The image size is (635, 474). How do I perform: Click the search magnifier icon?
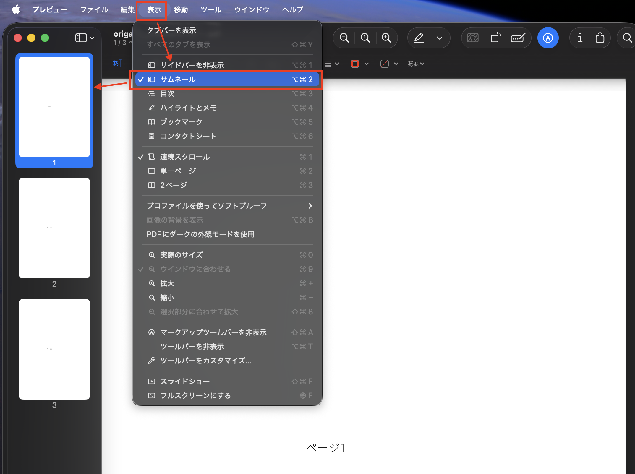coord(627,38)
